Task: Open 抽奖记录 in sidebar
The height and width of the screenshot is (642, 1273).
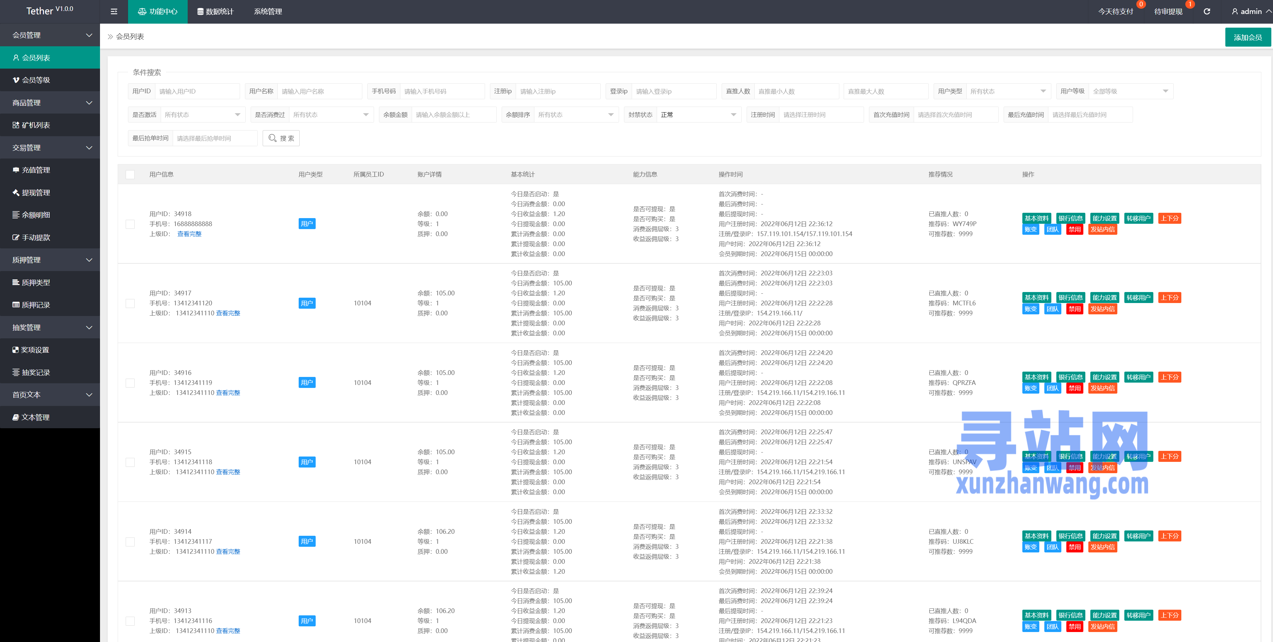Action: coord(50,372)
